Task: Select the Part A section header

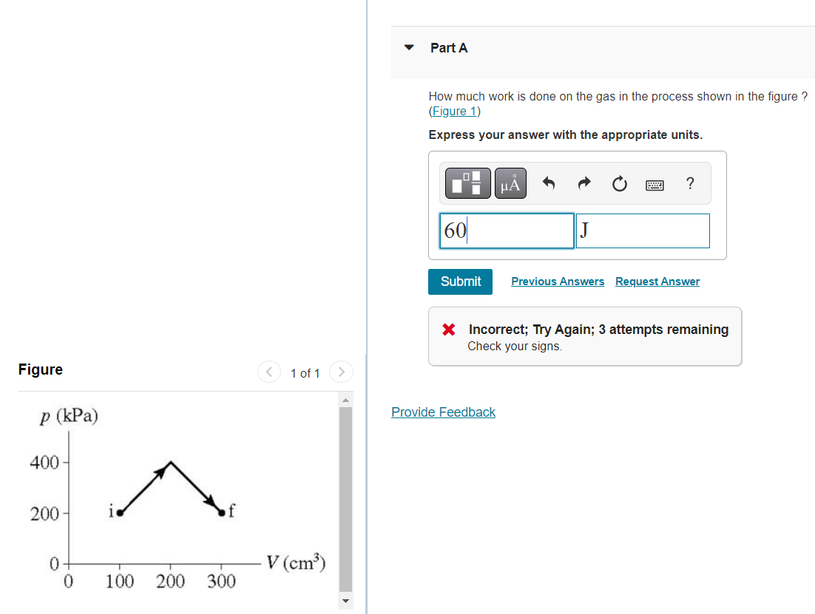Action: [448, 47]
